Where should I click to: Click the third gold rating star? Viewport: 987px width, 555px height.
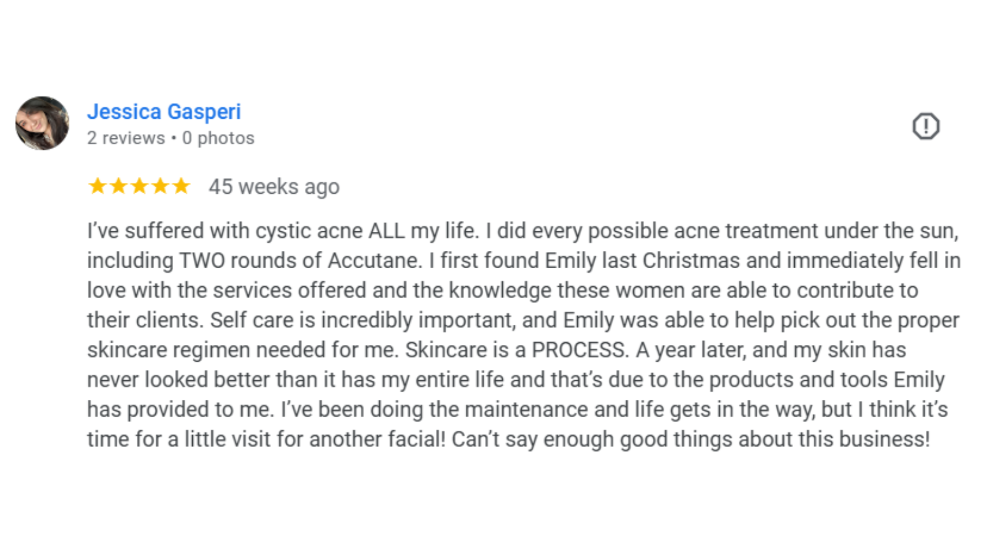pos(139,186)
